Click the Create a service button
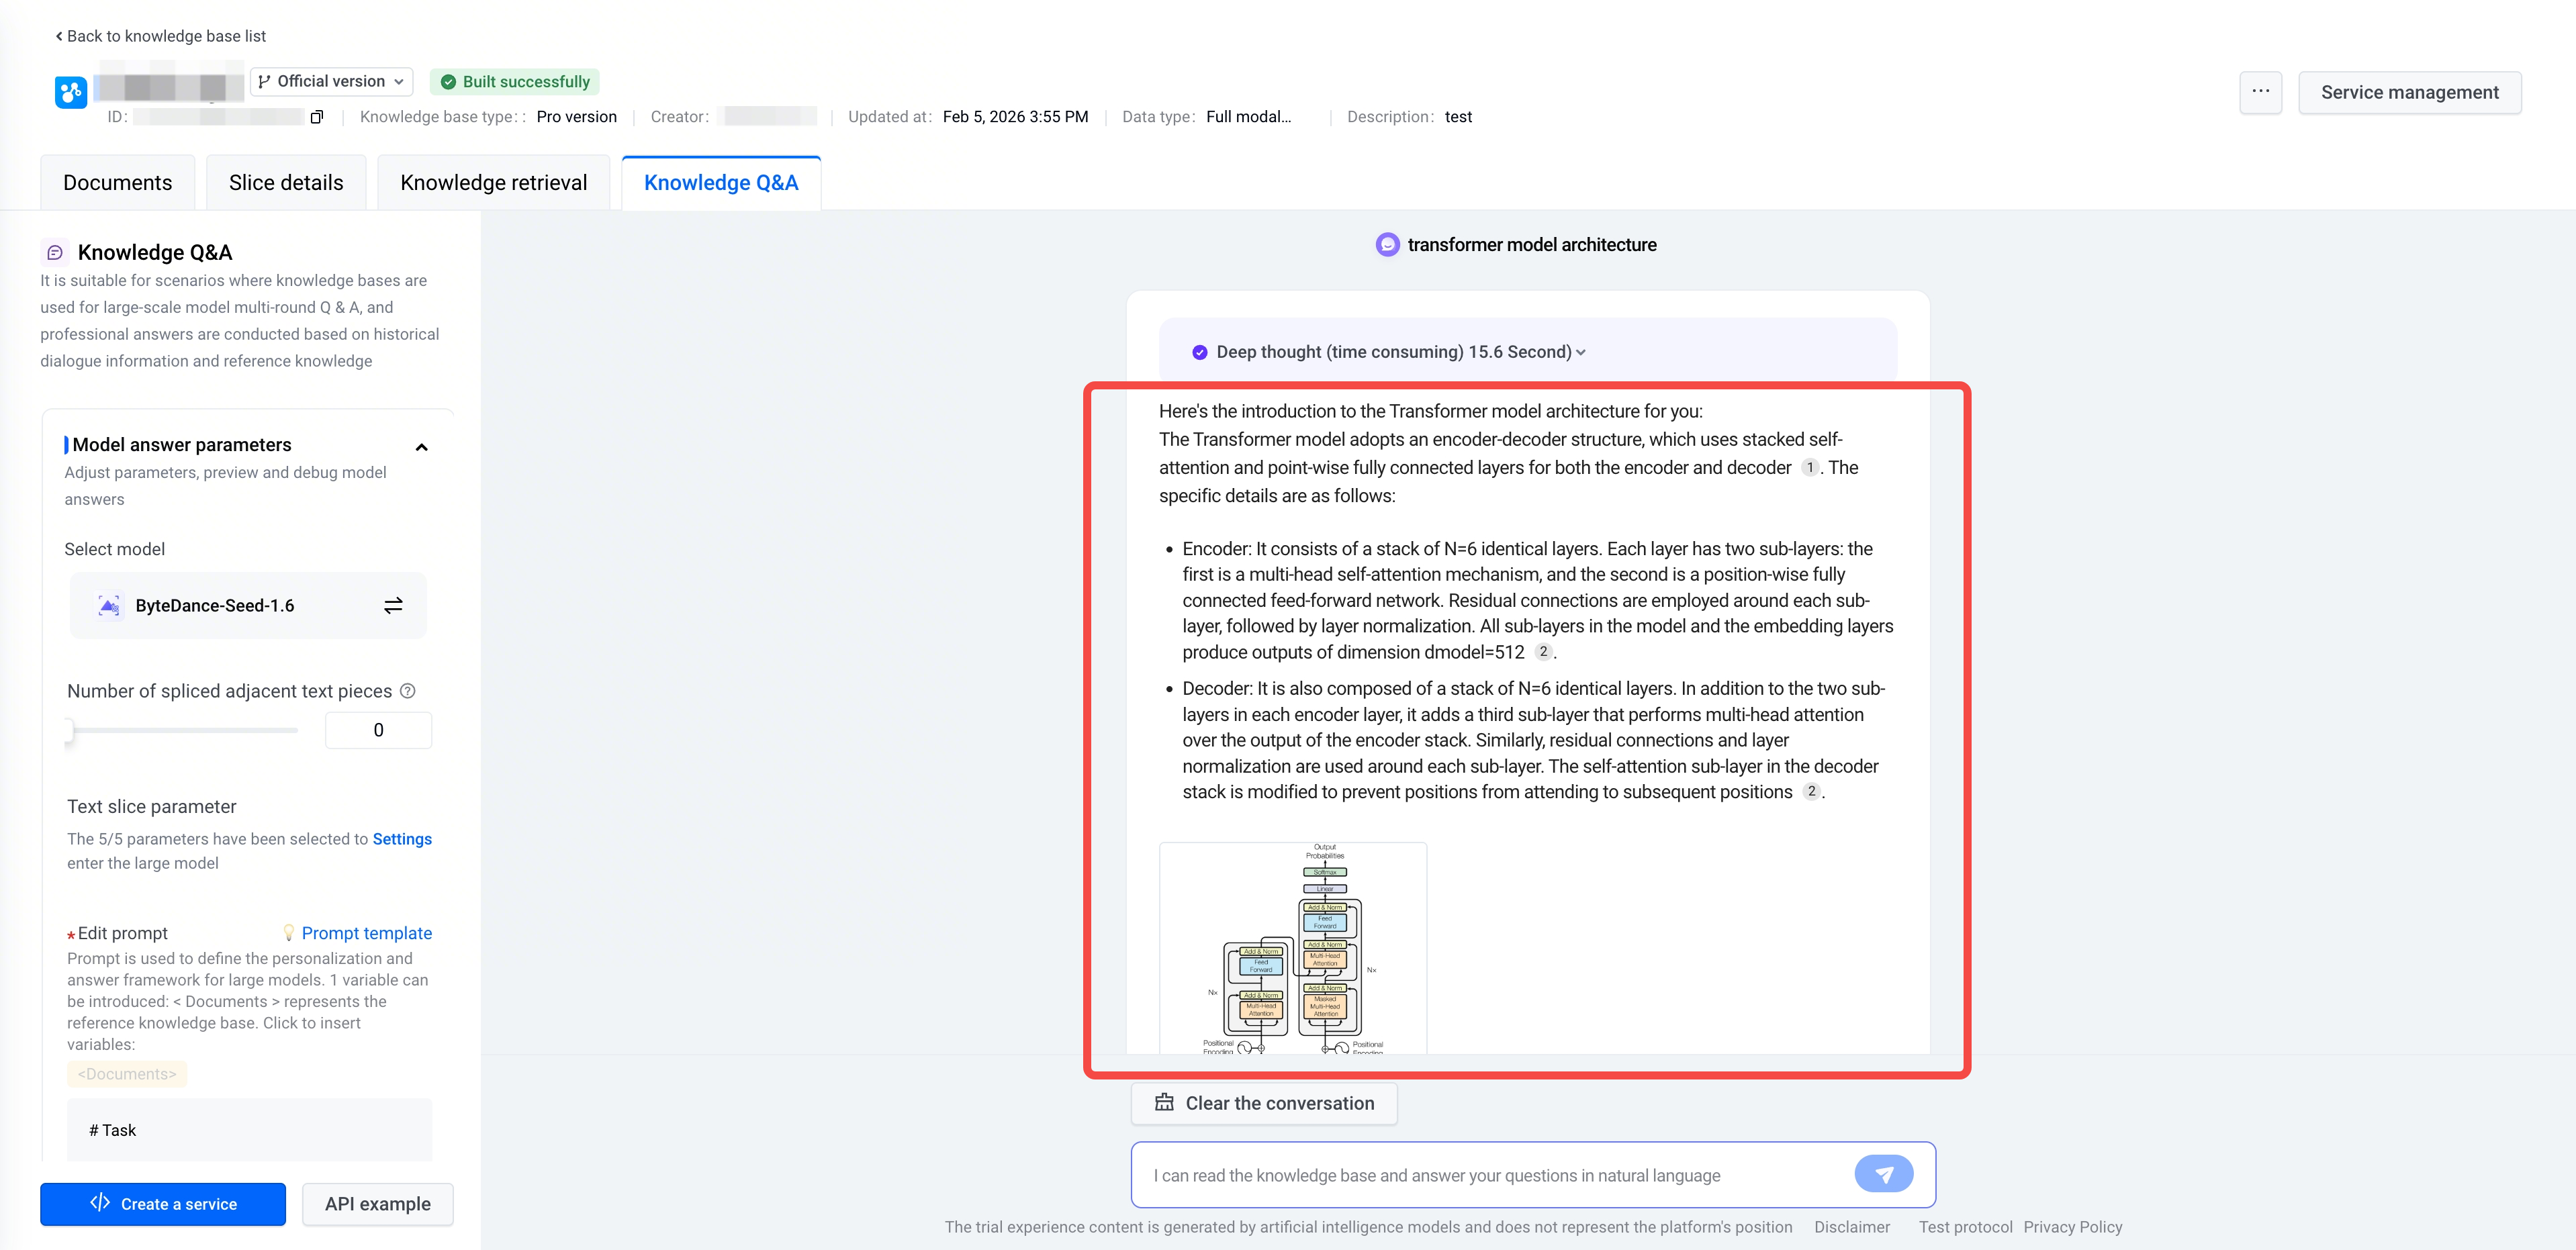2576x1250 pixels. [x=163, y=1204]
